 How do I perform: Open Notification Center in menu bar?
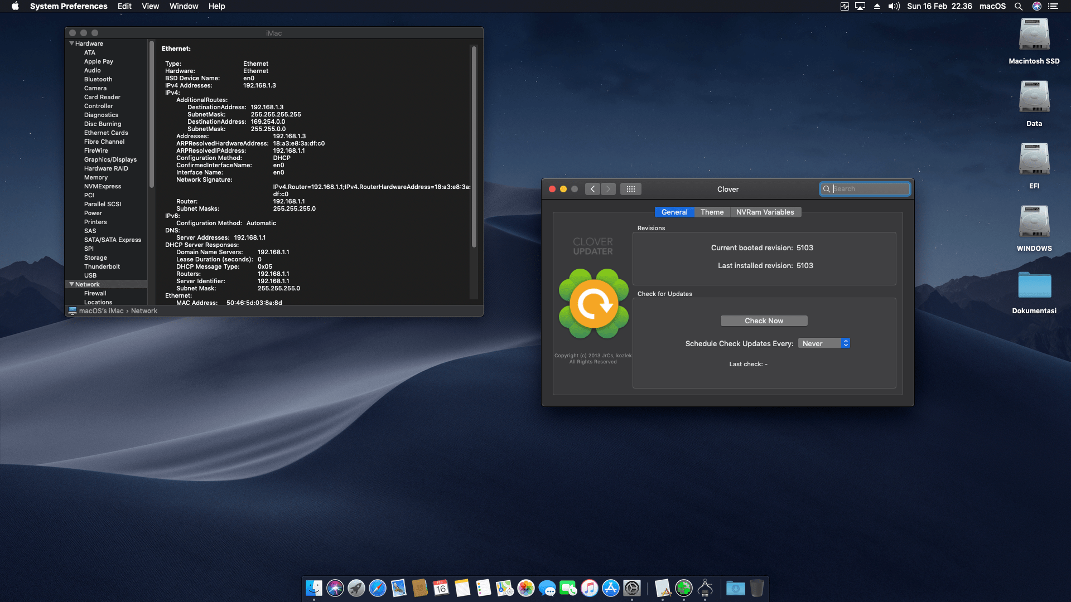[x=1053, y=6]
